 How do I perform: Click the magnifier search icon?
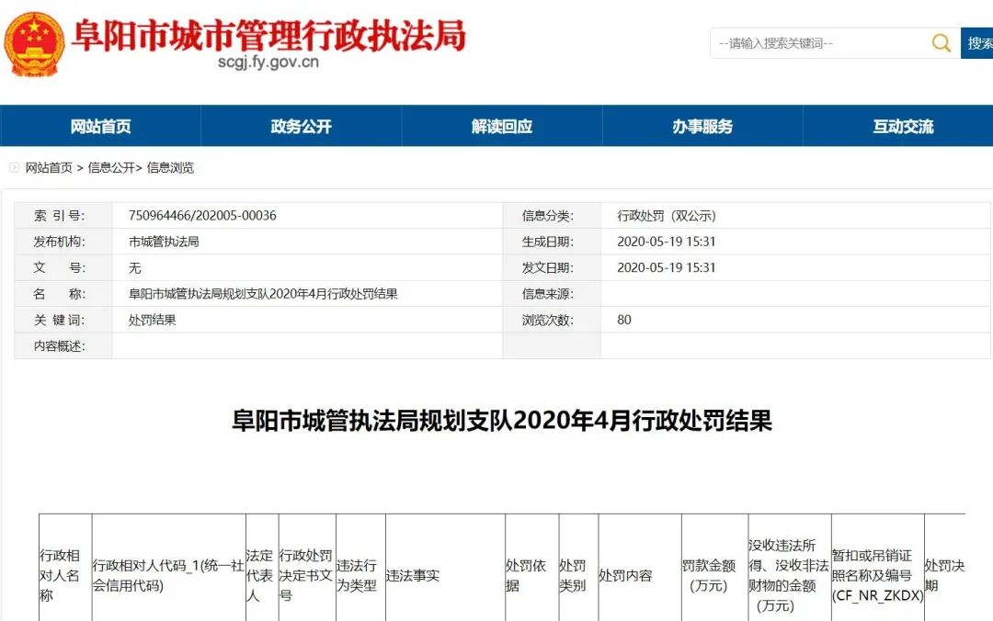(942, 43)
